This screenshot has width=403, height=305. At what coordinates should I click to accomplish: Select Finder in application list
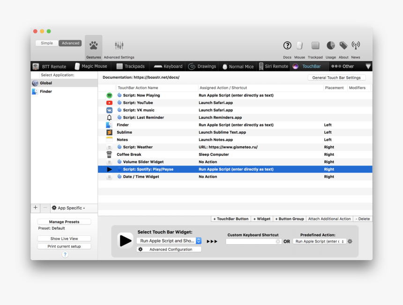[x=64, y=92]
